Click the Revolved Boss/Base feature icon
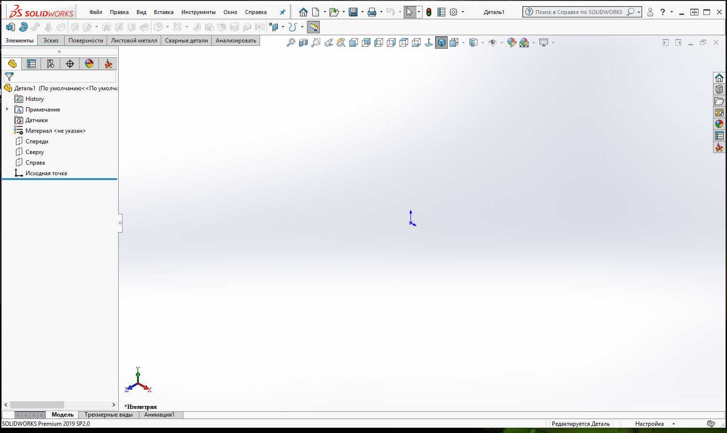This screenshot has width=727, height=433. click(23, 27)
